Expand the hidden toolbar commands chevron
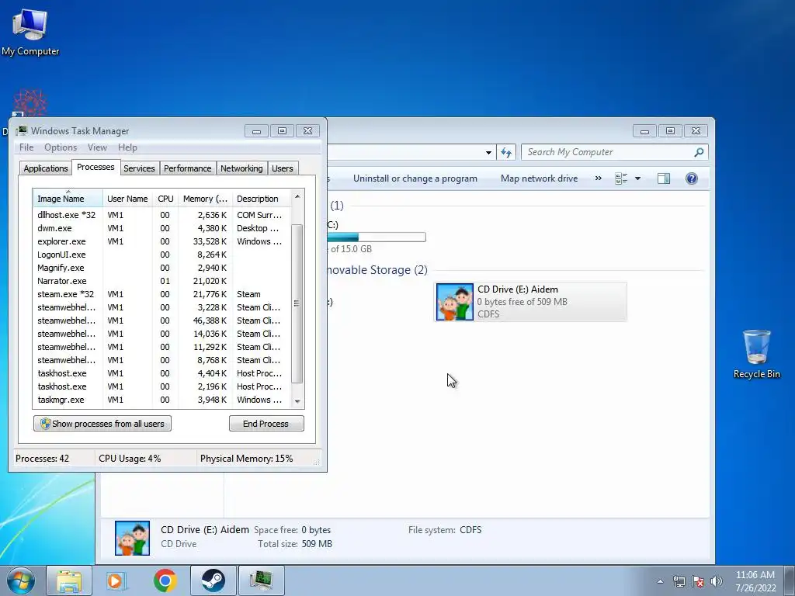 (x=599, y=178)
